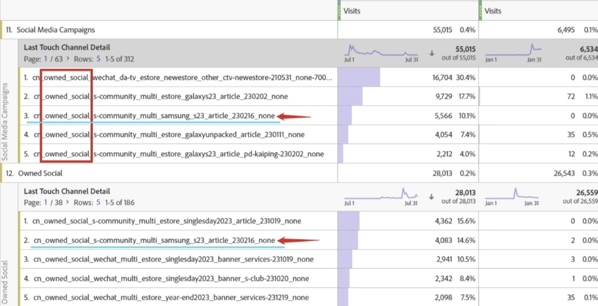
Task: Click the 55,015 0.4% Social Media Campaigns total
Action: coord(408,29)
